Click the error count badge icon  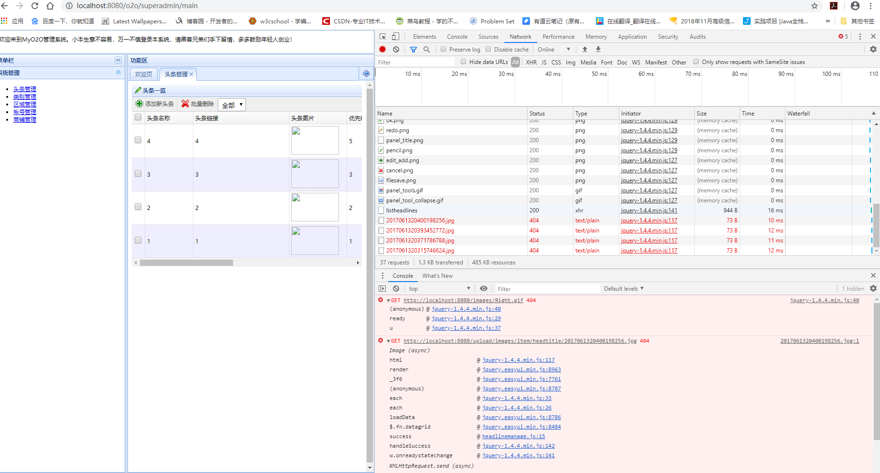click(x=841, y=36)
